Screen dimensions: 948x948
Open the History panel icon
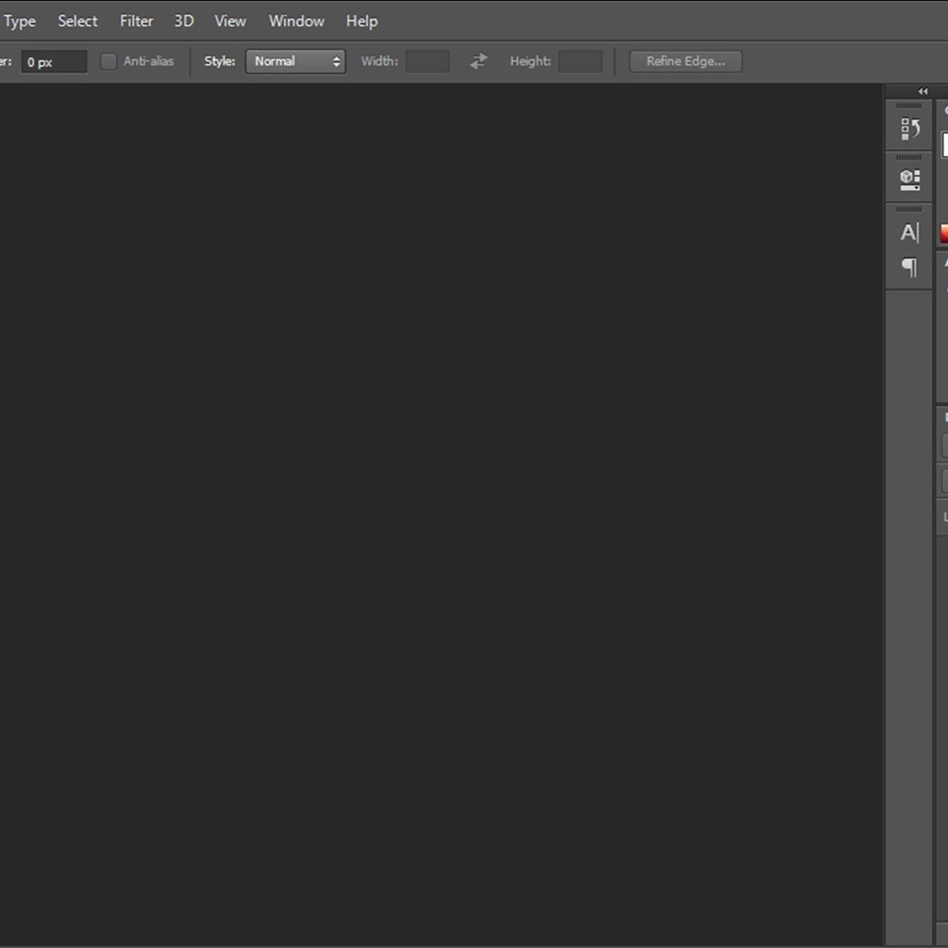click(909, 128)
